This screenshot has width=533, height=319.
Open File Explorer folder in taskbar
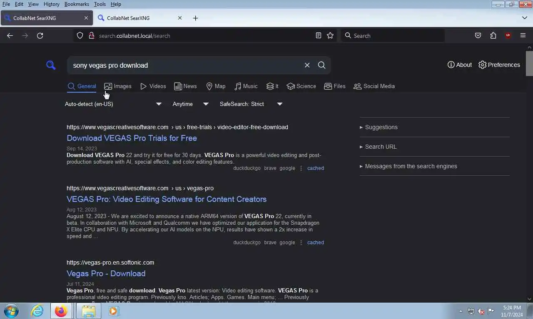click(x=88, y=311)
